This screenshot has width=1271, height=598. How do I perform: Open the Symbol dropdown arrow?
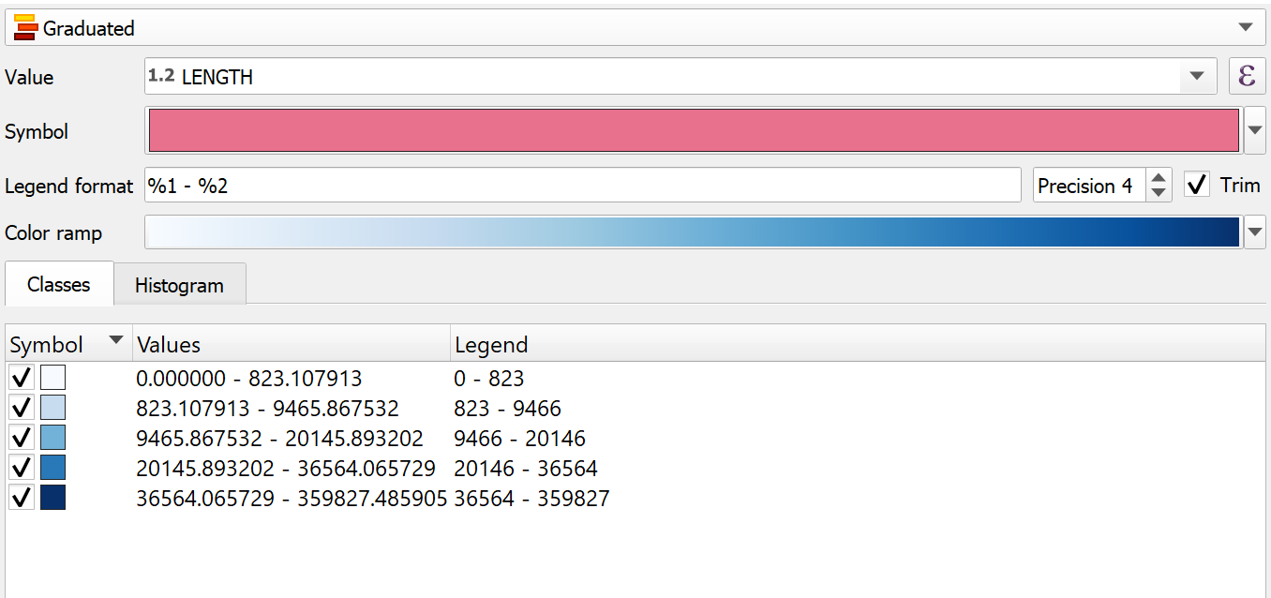[1255, 131]
